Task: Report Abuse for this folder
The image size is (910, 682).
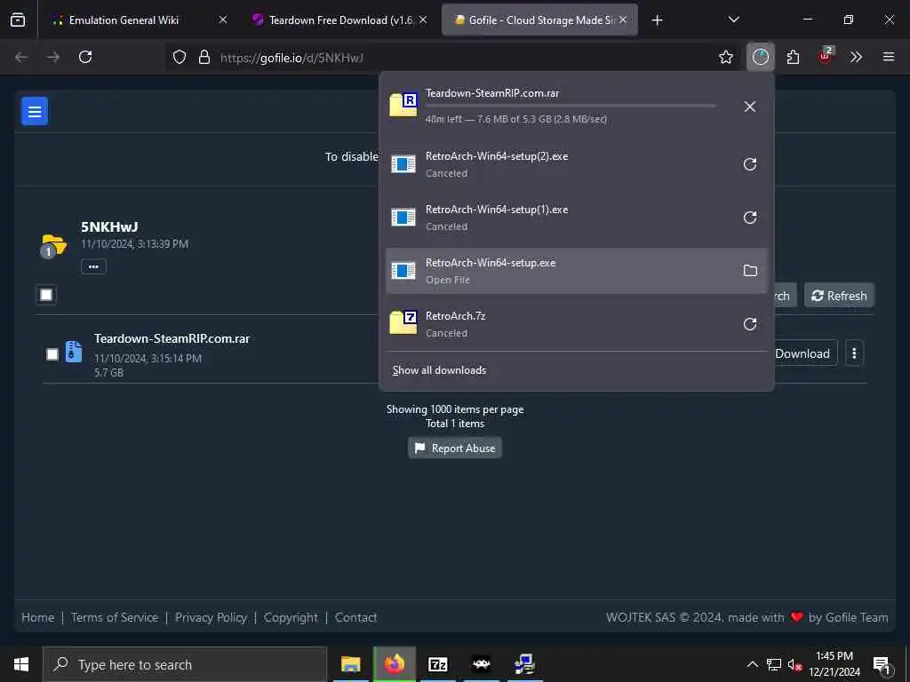Action: tap(455, 448)
